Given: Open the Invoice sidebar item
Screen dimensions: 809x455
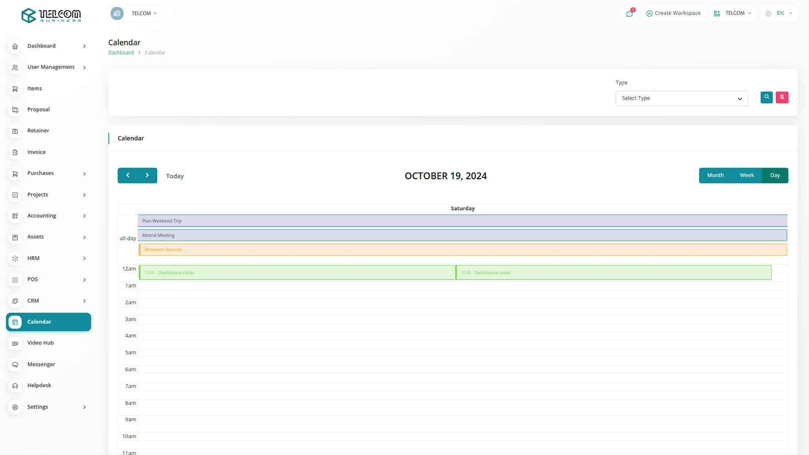Looking at the screenshot, I should pyautogui.click(x=36, y=152).
